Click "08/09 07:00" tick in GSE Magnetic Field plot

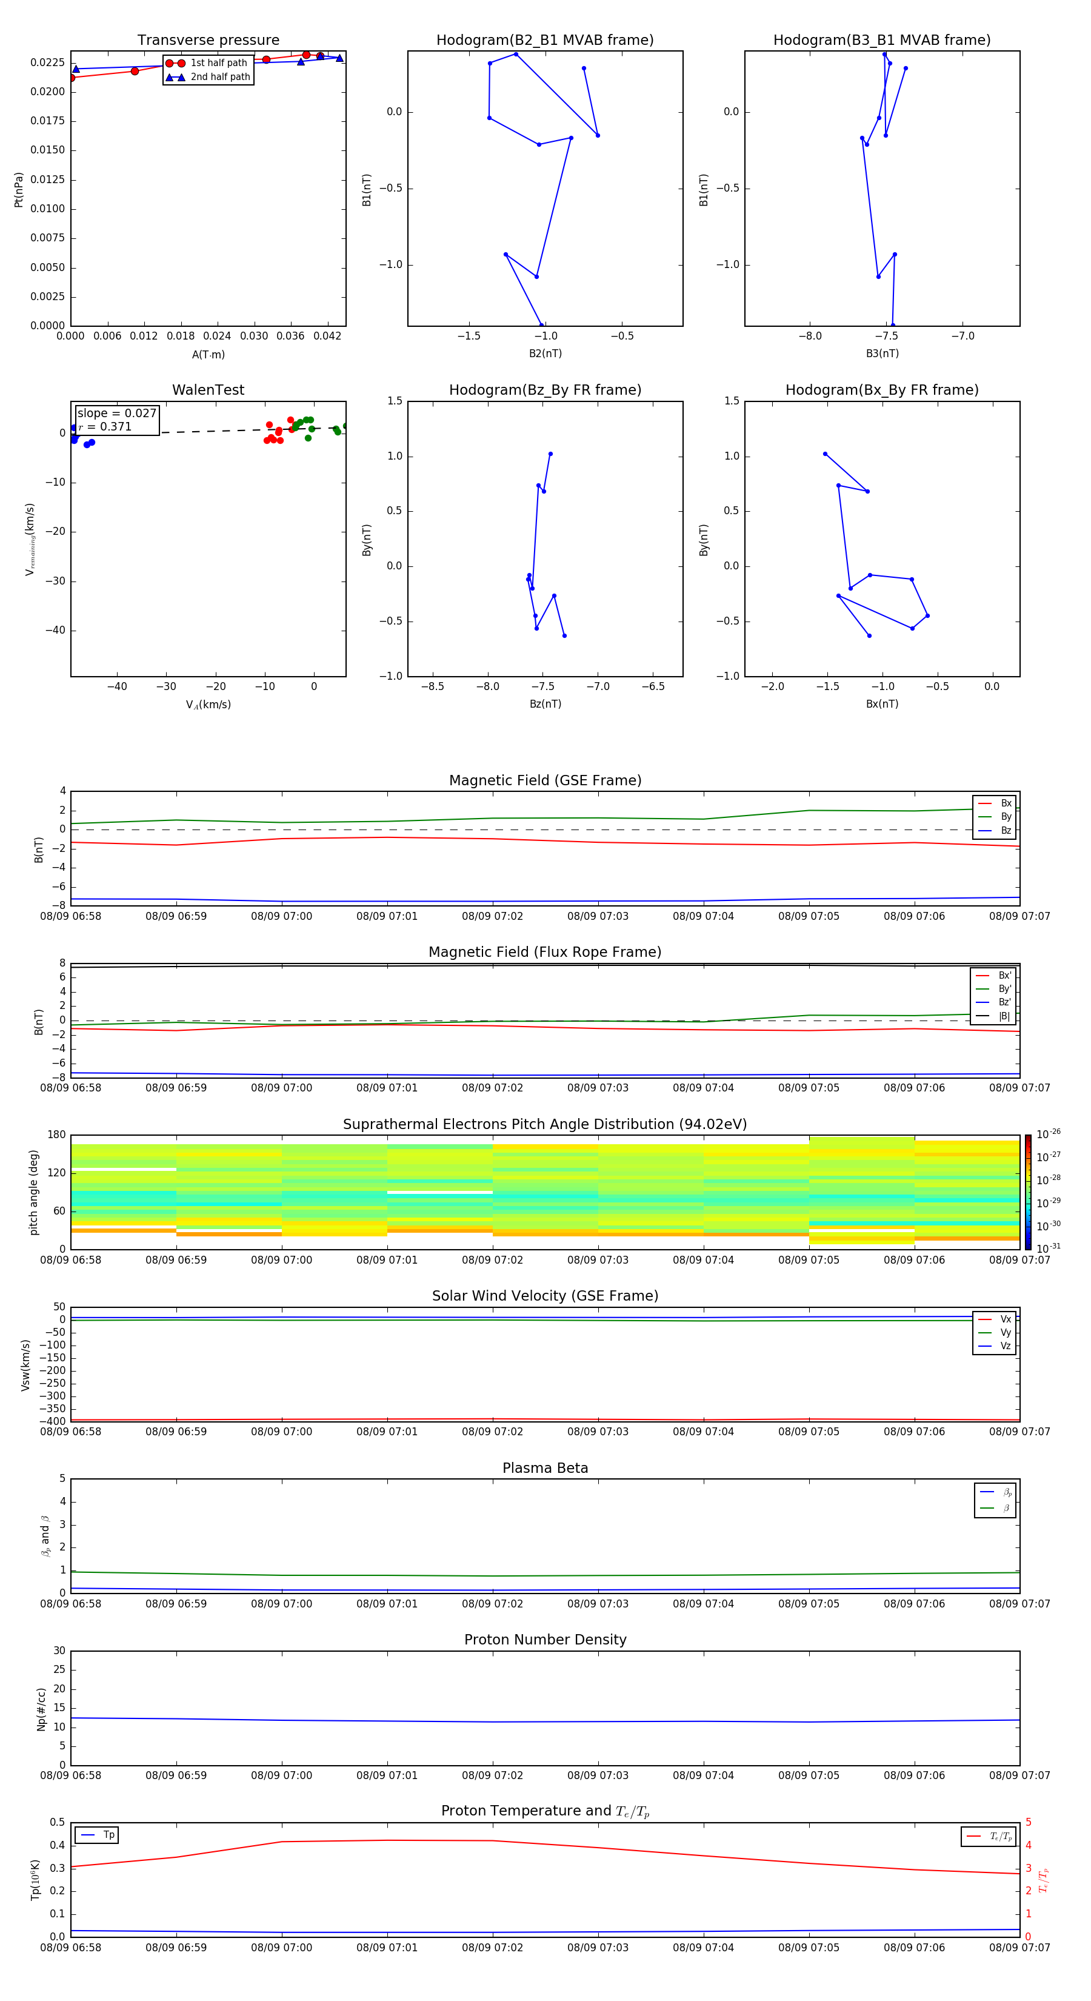point(281,917)
